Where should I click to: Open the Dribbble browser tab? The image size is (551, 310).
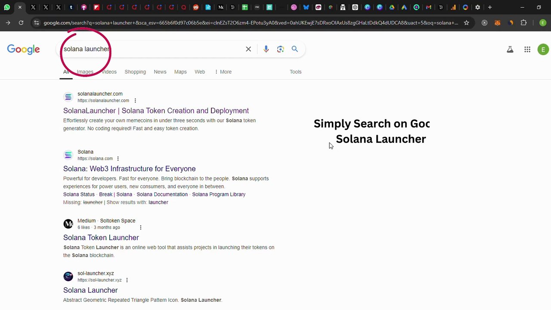pyautogui.click(x=294, y=7)
